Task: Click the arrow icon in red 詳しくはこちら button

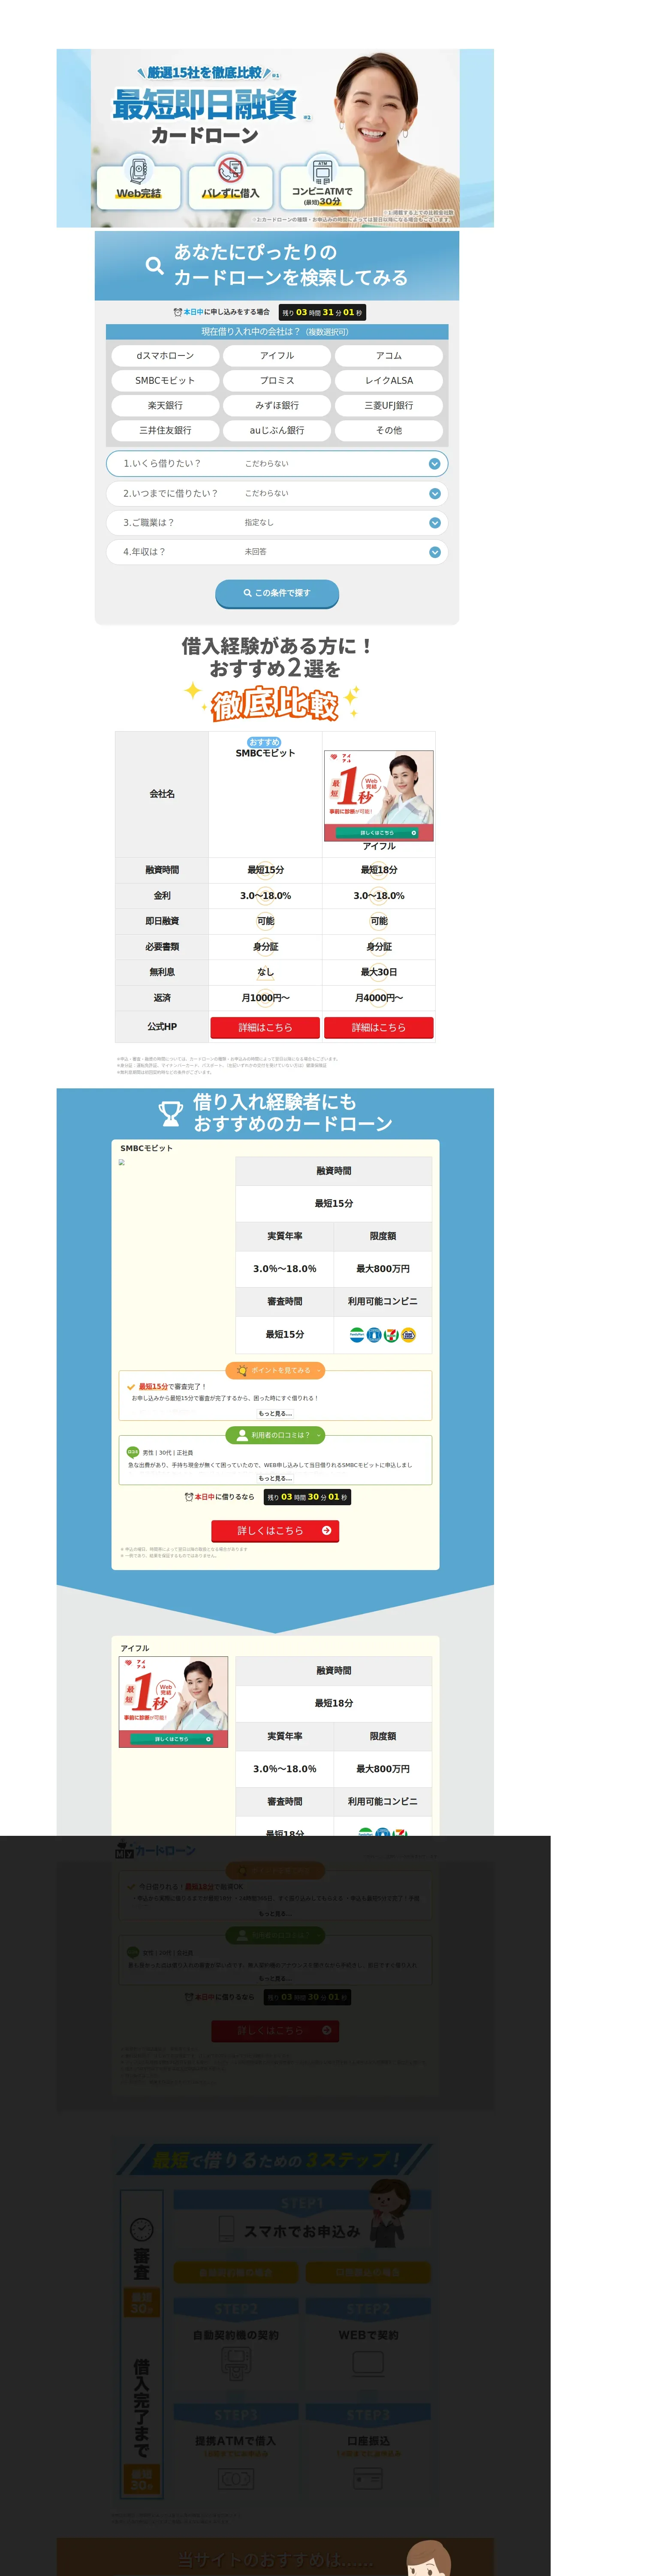Action: pyautogui.click(x=326, y=1530)
